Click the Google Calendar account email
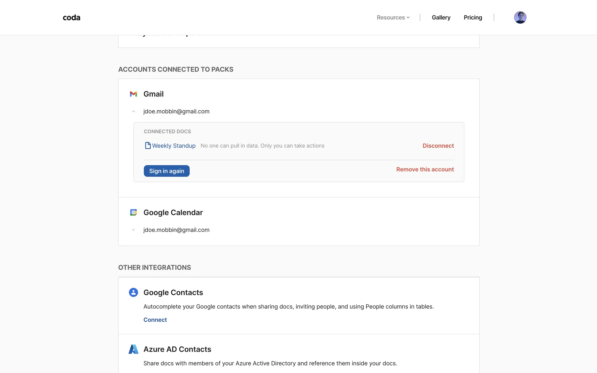The image size is (597, 373). tap(176, 230)
